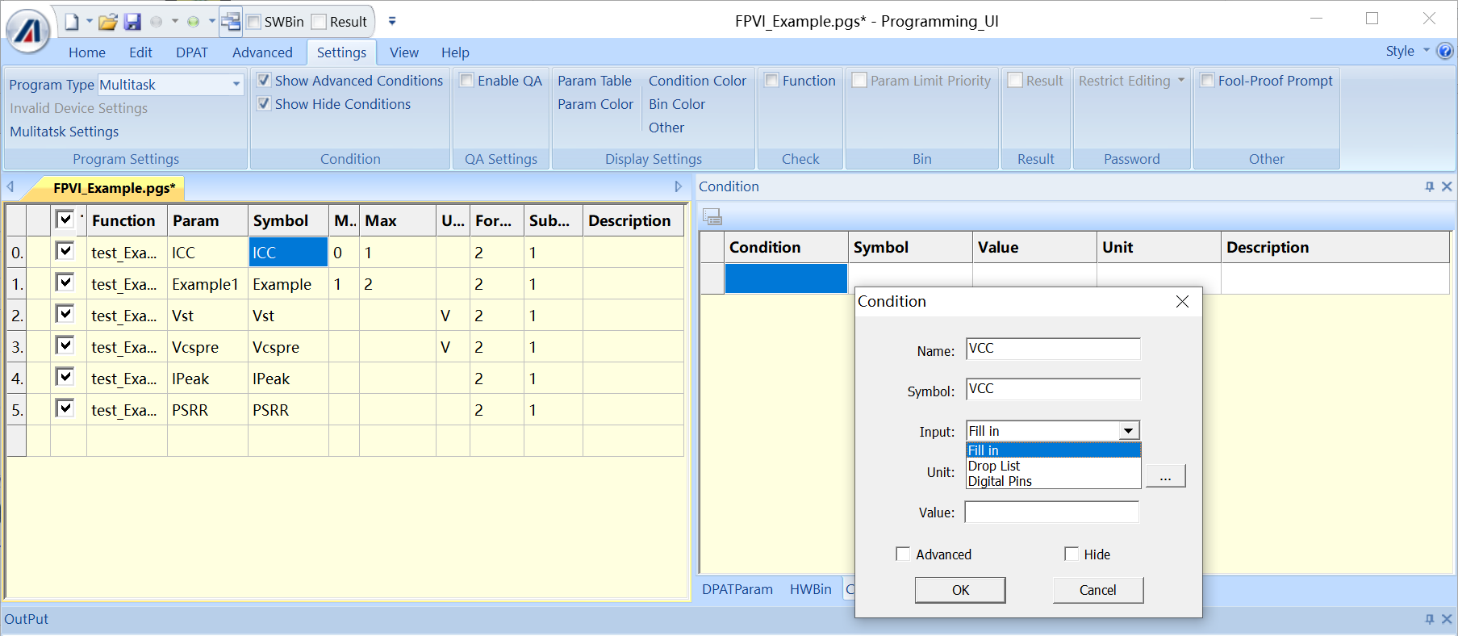The width and height of the screenshot is (1458, 636).
Task: Uncheck Show Advanced Conditions
Action: (264, 81)
